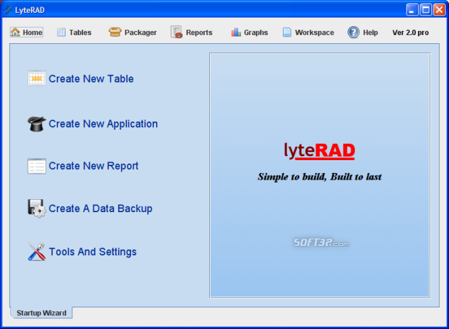The image size is (449, 329).
Task: Click the Help question mark icon
Action: (x=353, y=32)
